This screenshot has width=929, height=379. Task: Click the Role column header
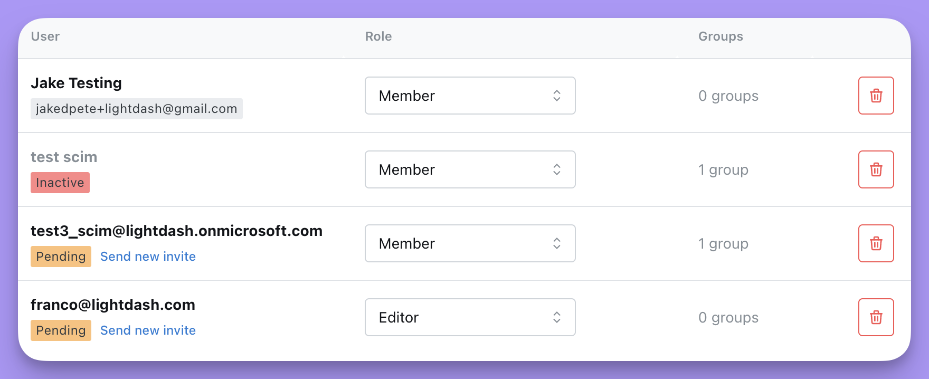click(378, 36)
